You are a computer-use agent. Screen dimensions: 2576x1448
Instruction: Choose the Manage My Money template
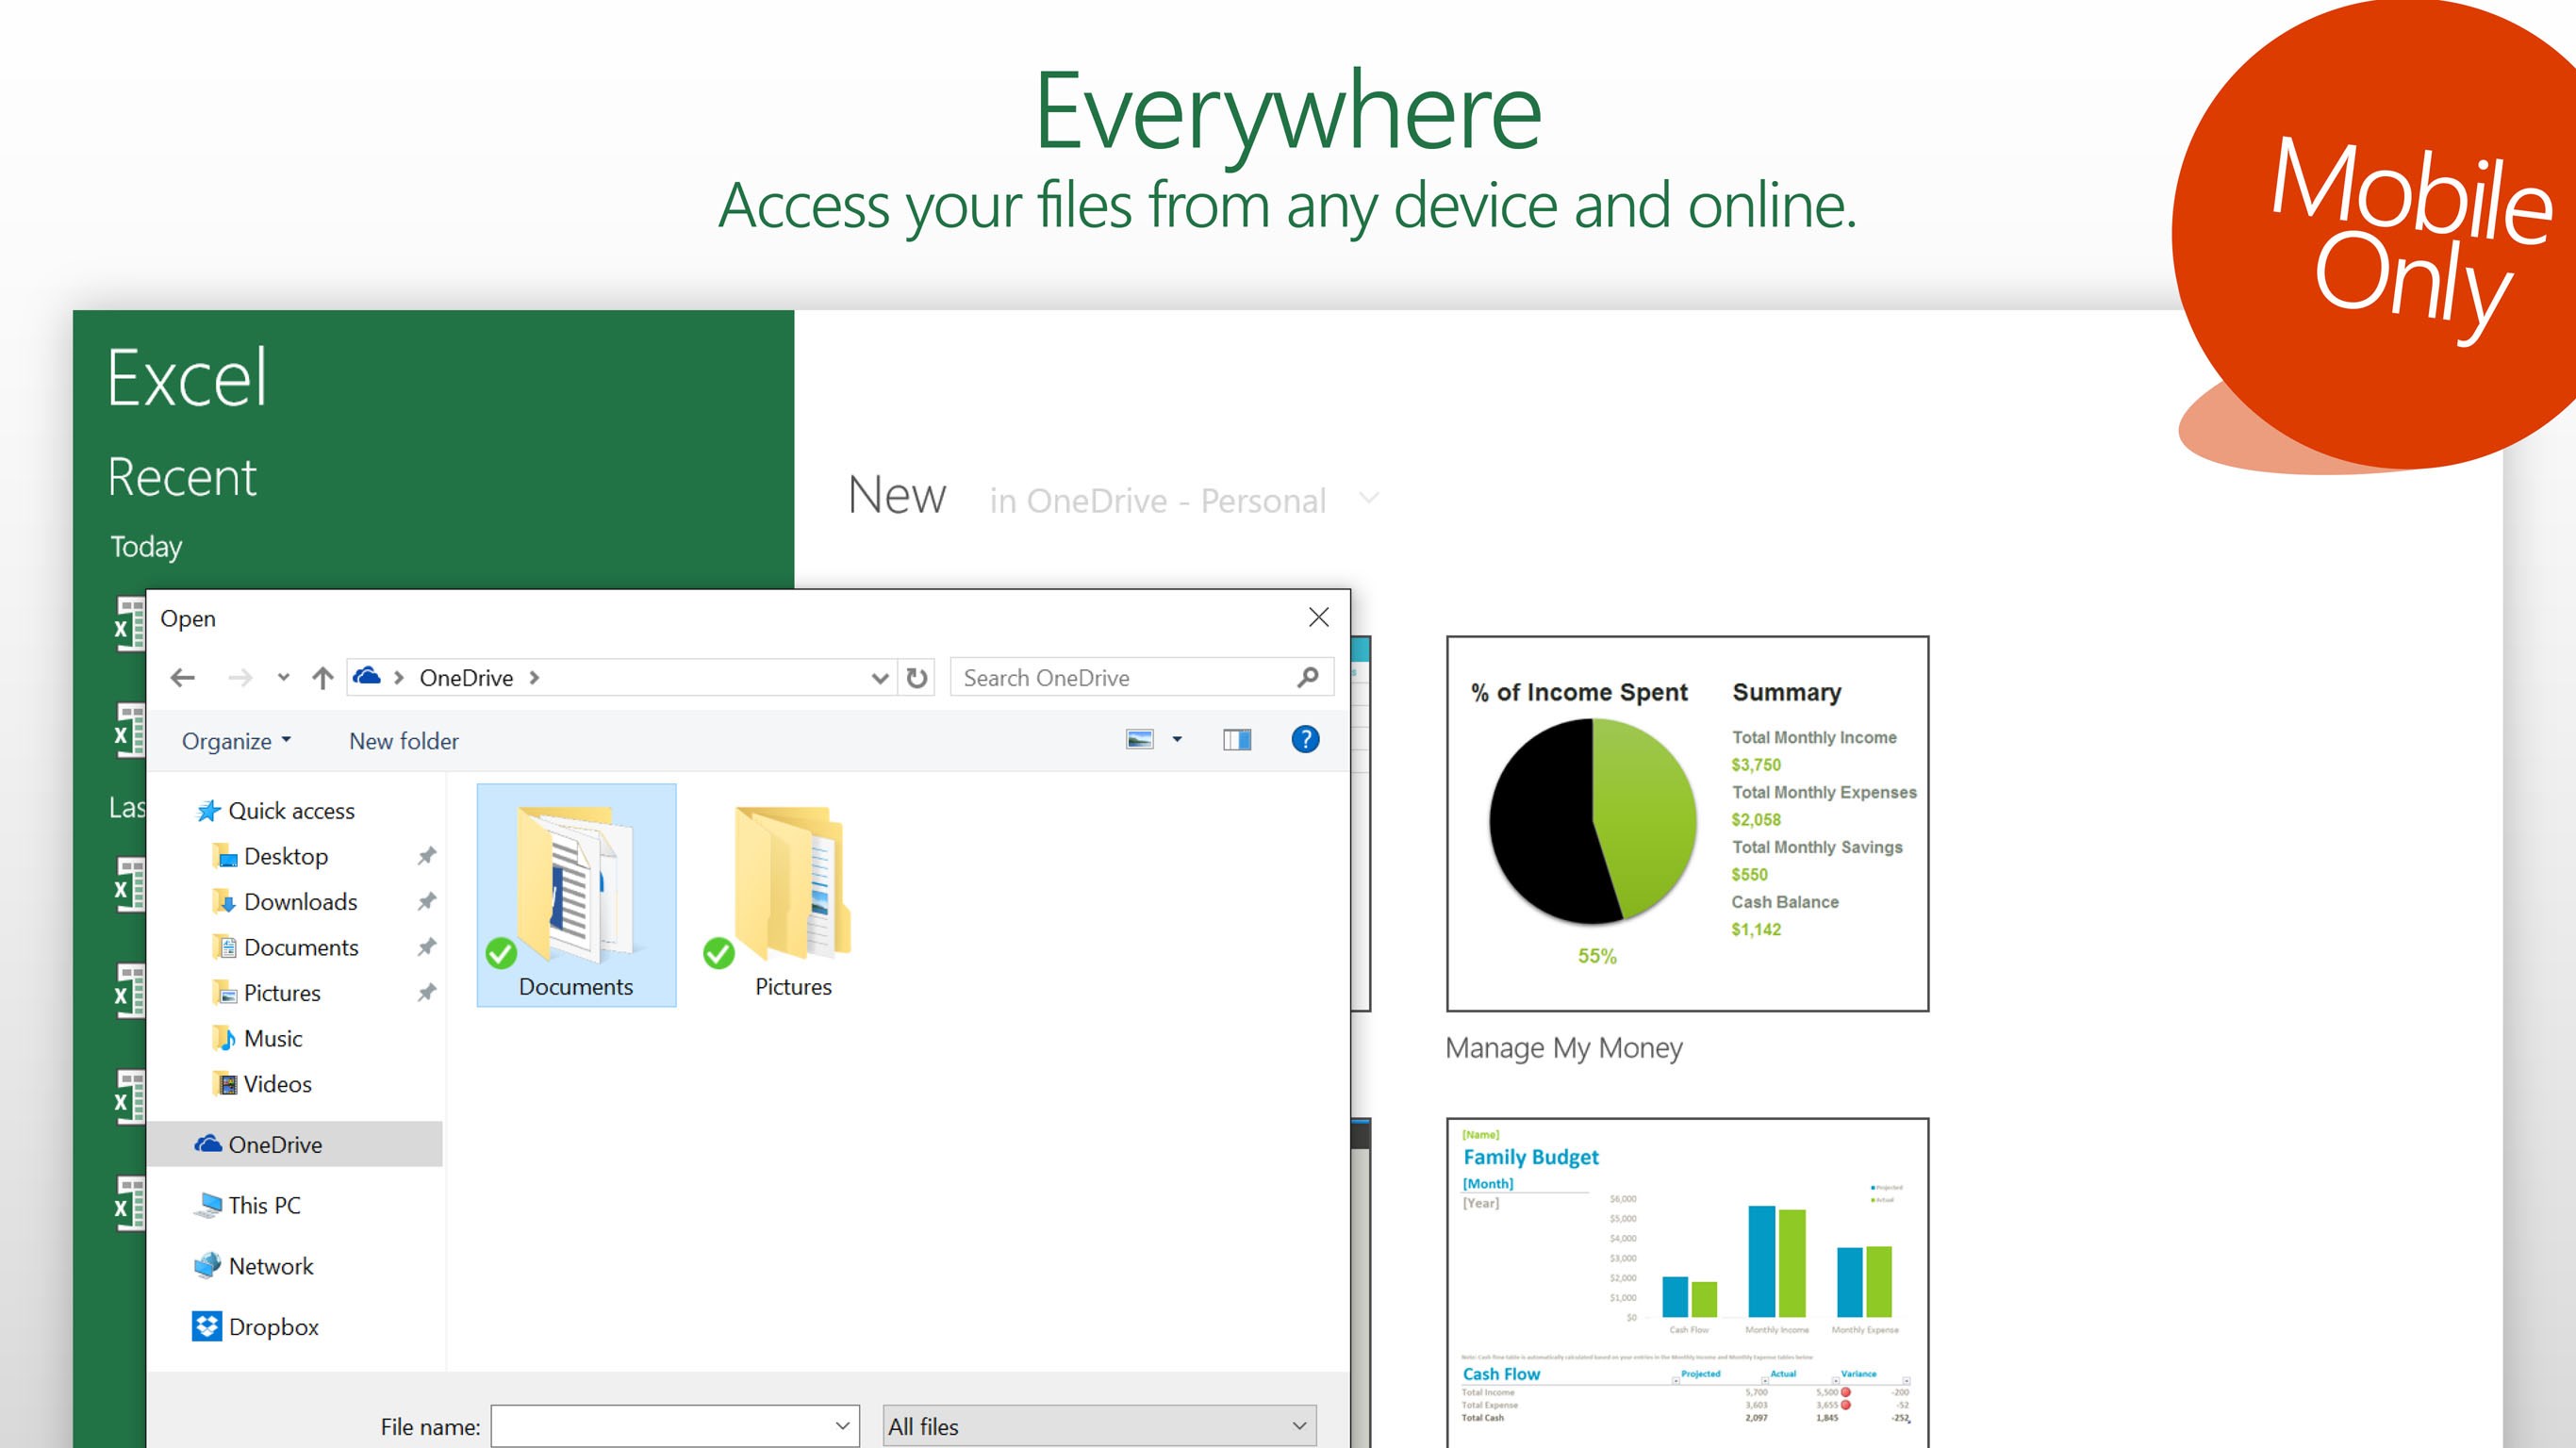[x=1687, y=825]
